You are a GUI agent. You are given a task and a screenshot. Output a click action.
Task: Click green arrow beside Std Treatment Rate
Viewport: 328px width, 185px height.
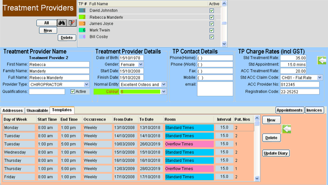(x=322, y=60)
